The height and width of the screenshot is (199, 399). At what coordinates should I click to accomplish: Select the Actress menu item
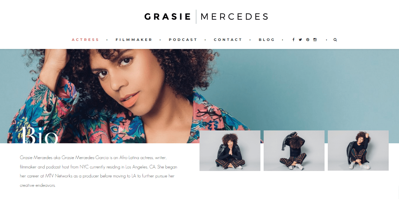[x=85, y=40]
